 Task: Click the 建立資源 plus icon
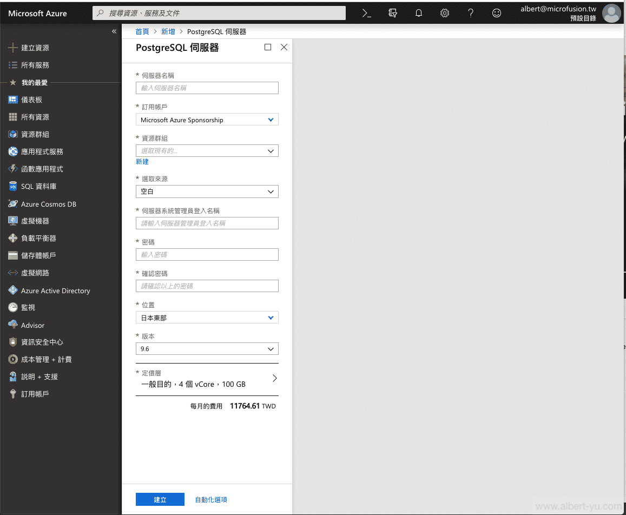13,48
